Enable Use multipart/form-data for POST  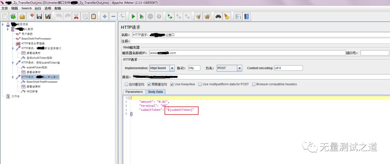pos(200,84)
